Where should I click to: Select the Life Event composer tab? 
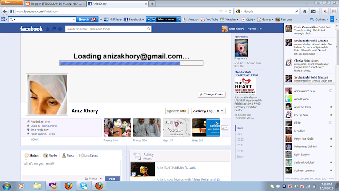tap(88, 155)
